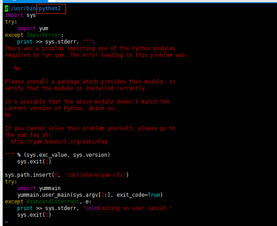
Task: Click the '/usr/share/yum-cli' string
Action: [x=95, y=175]
